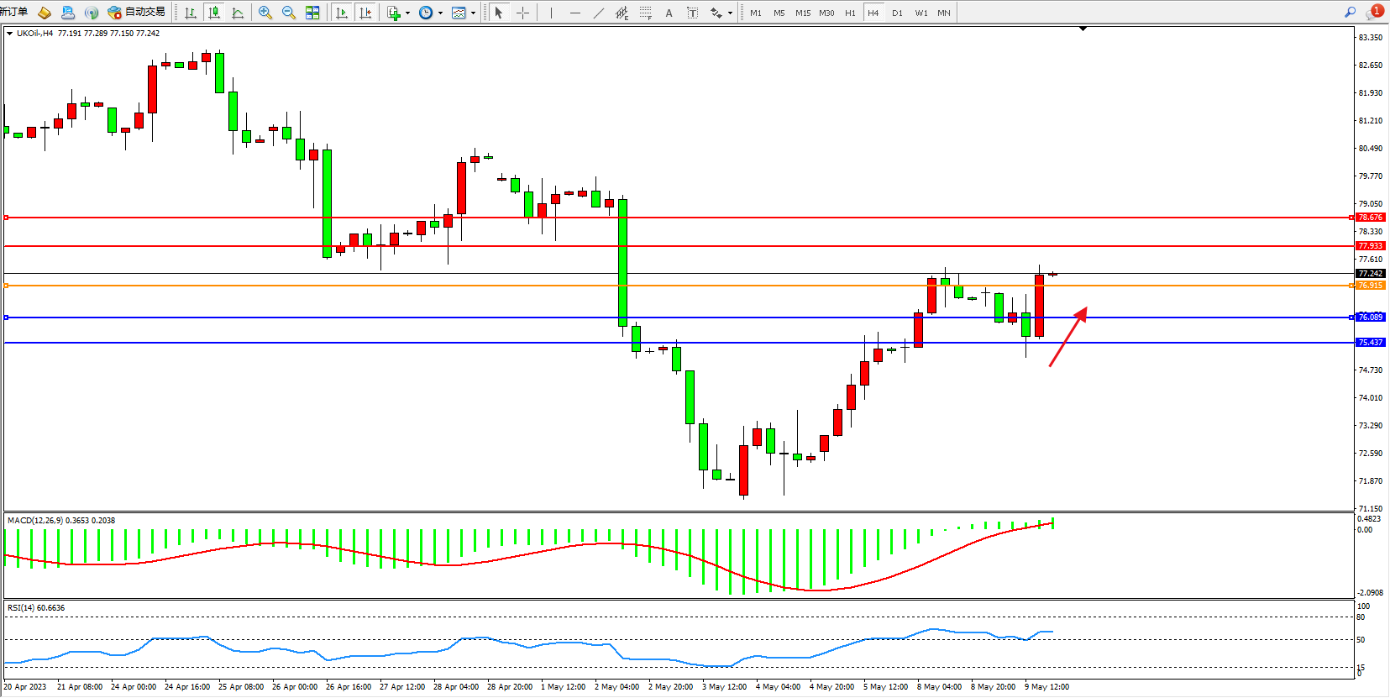The width and height of the screenshot is (1390, 698).
Task: Select the trendline drawing tool
Action: [x=598, y=13]
